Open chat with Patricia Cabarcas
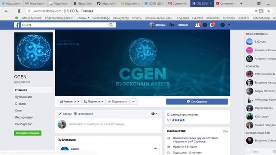The height and width of the screenshot is (155, 276). pyautogui.click(x=261, y=74)
